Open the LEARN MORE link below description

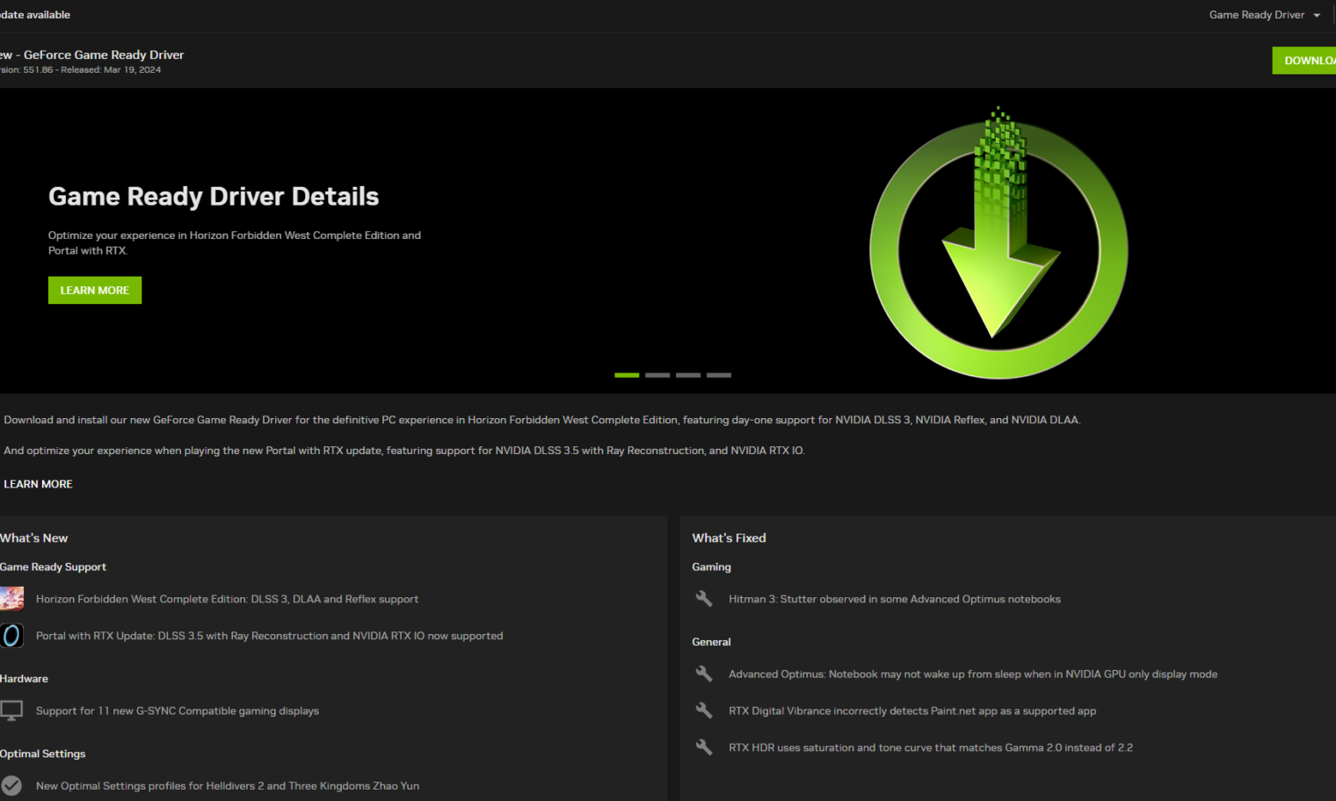click(x=38, y=484)
